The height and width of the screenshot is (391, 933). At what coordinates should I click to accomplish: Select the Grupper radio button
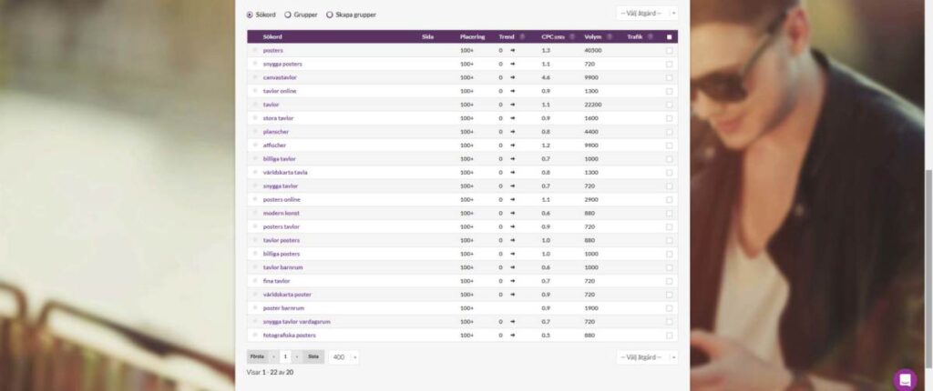[288, 15]
